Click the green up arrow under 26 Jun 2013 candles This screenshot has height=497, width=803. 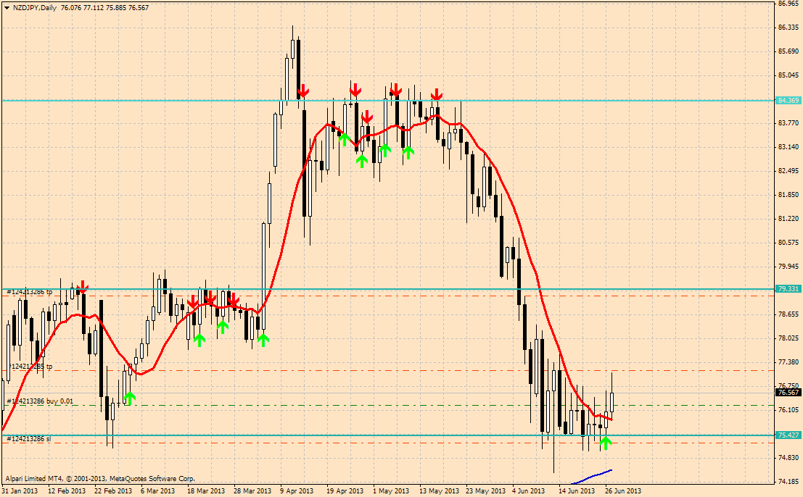click(605, 443)
